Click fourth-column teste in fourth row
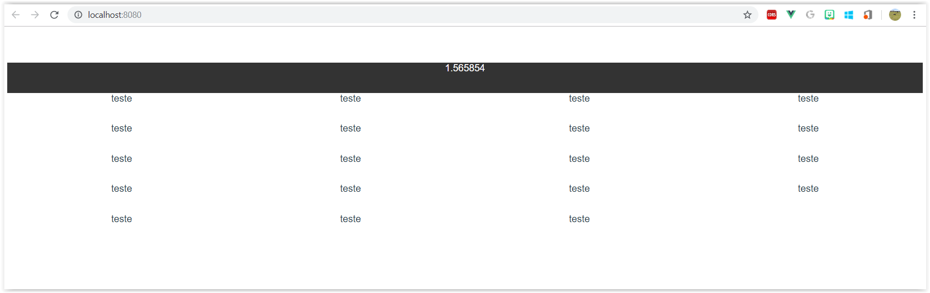 pyautogui.click(x=808, y=188)
